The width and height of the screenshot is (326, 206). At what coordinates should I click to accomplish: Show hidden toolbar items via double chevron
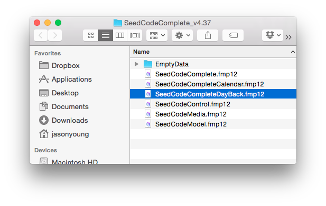288,37
